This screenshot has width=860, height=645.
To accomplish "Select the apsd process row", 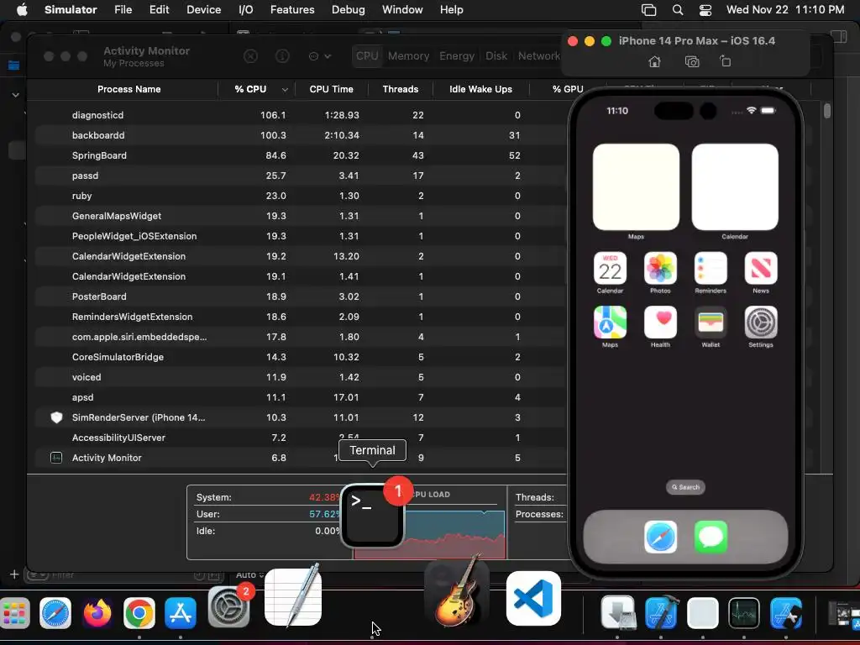I will pyautogui.click(x=301, y=397).
